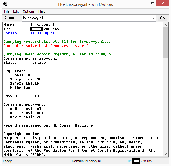Image resolution: width=171 pixels, height=166 pixels.
Task: Click the 'DNSSEC: yes' line
Action: (x=21, y=96)
